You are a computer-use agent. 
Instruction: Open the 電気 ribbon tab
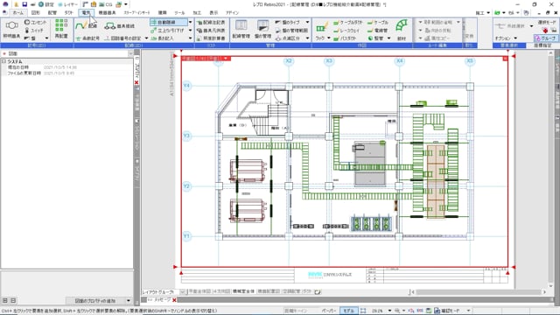point(86,12)
